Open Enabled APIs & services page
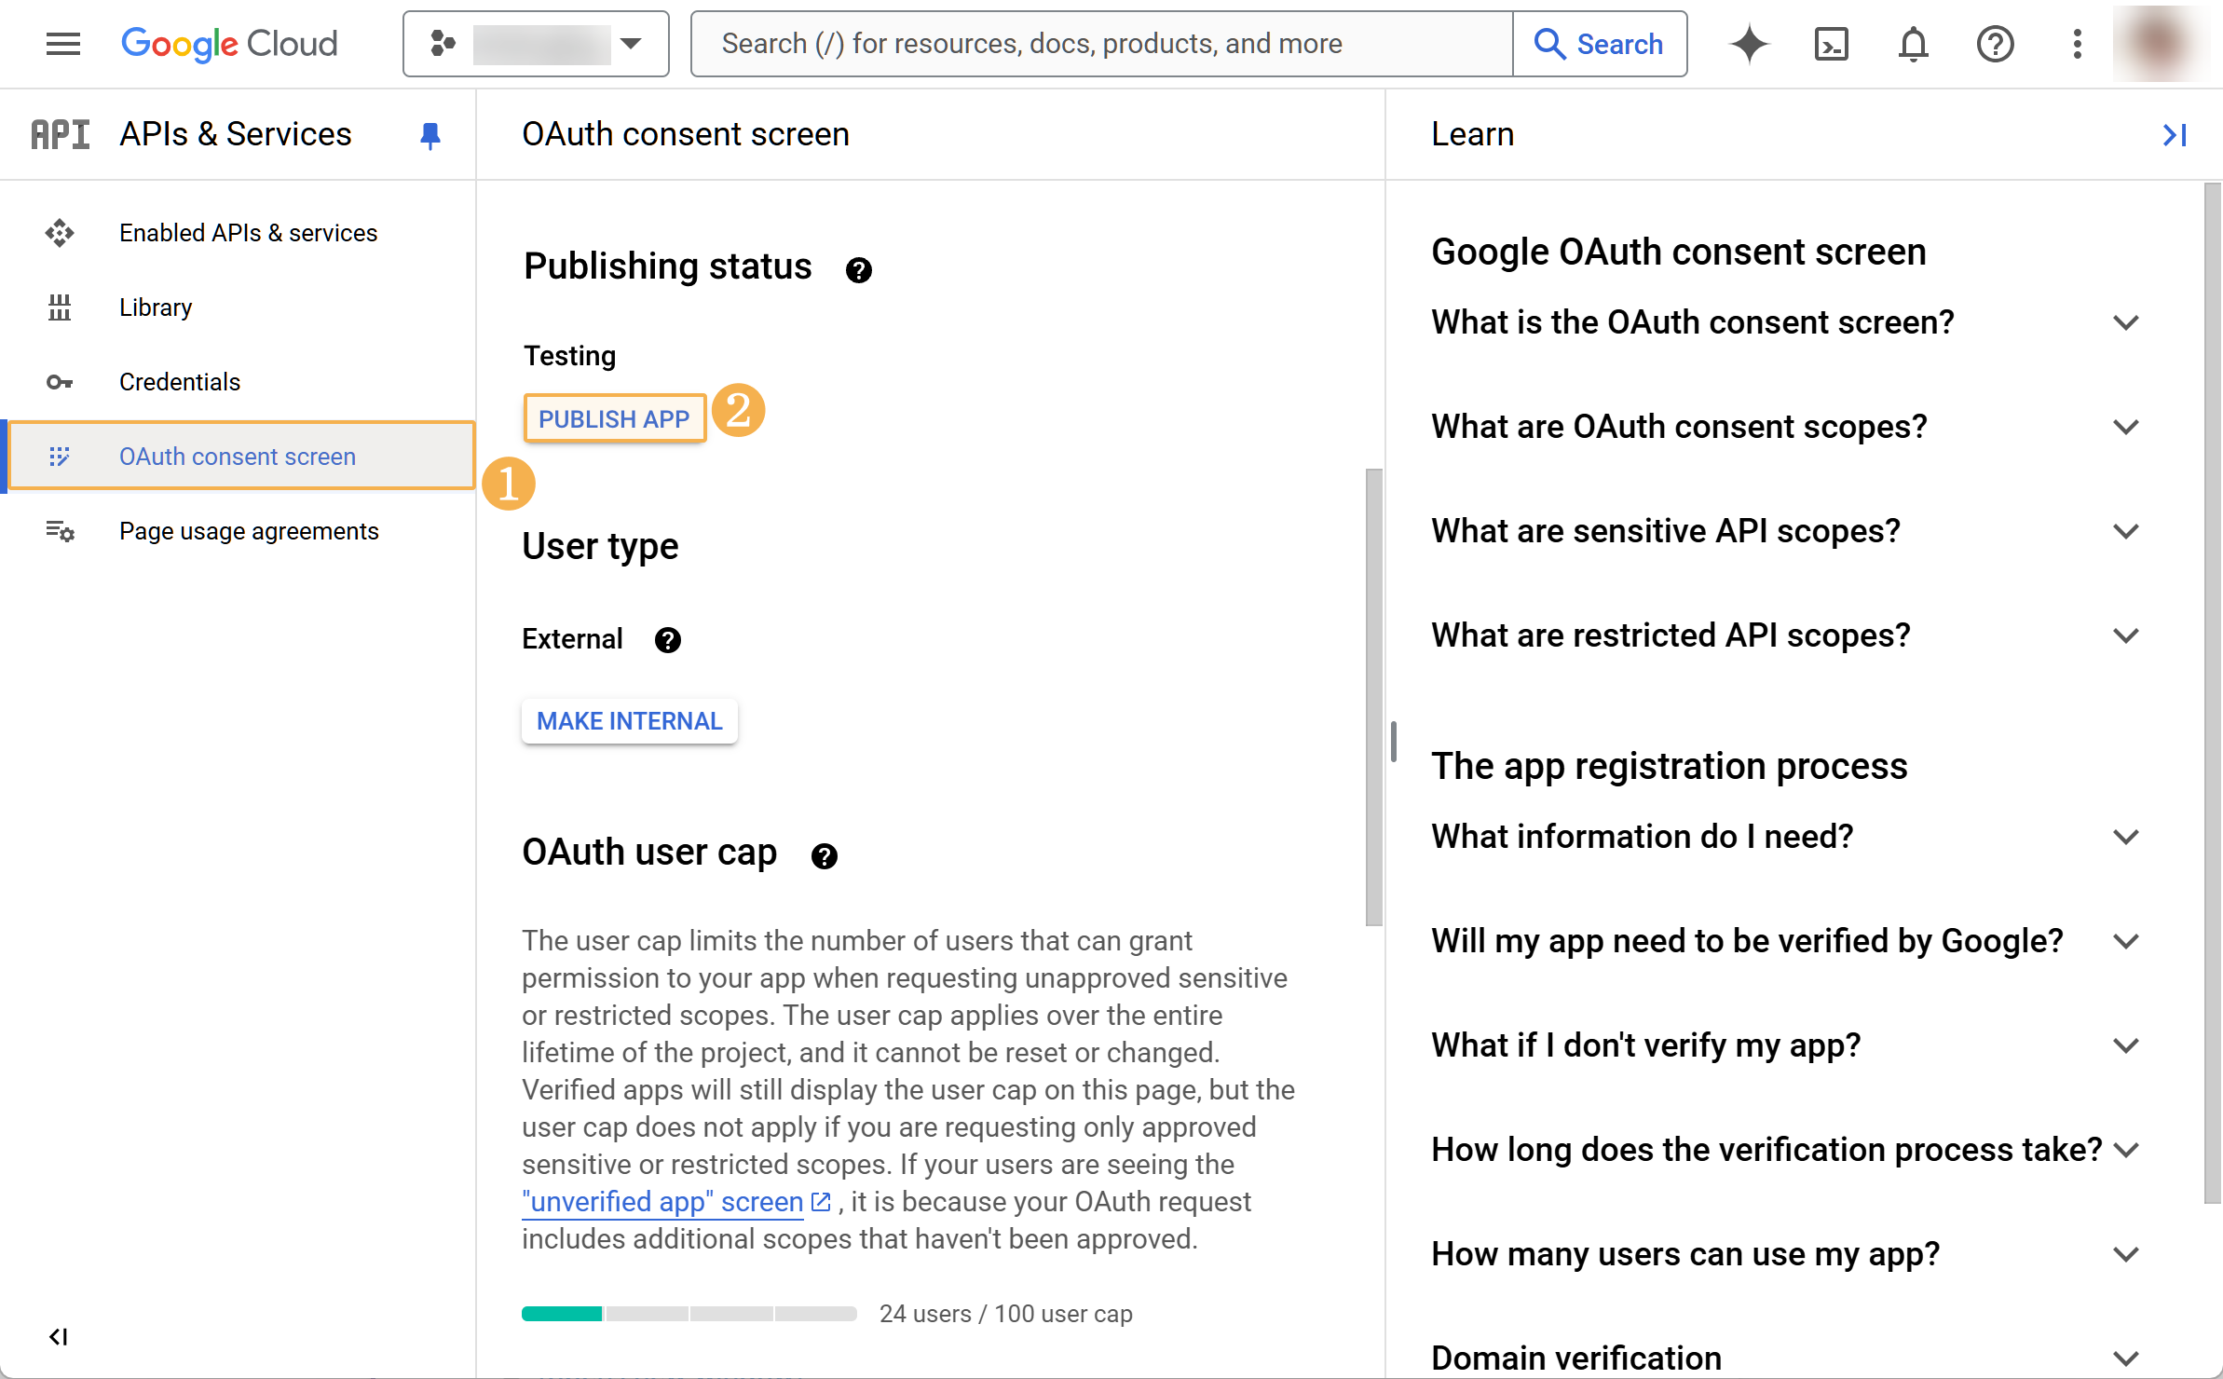Screen dimensions: 2223x1379 click(248, 233)
